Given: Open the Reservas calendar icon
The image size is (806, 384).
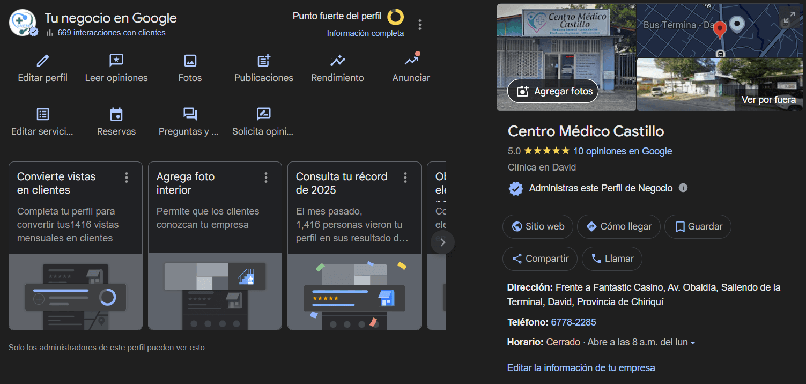Looking at the screenshot, I should 116,114.
